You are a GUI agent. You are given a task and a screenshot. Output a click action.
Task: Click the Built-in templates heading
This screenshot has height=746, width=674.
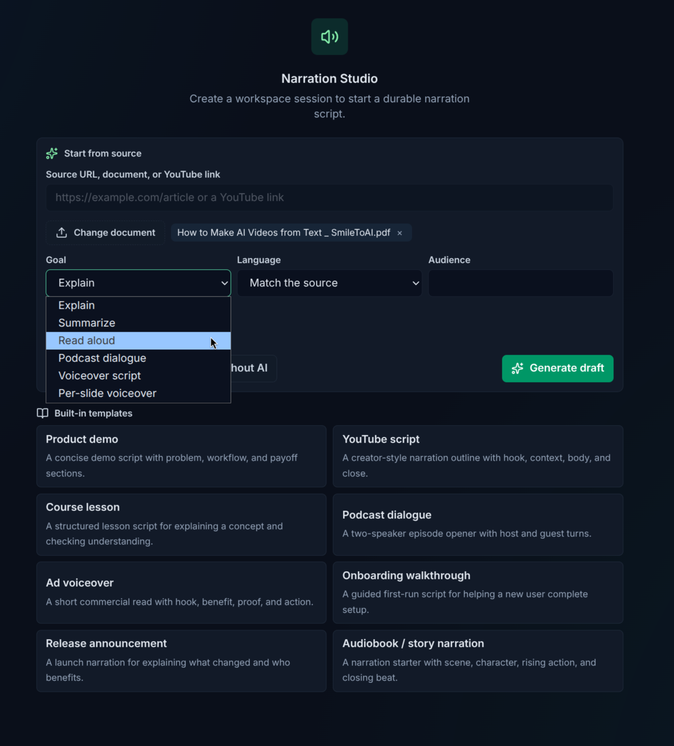[93, 413]
